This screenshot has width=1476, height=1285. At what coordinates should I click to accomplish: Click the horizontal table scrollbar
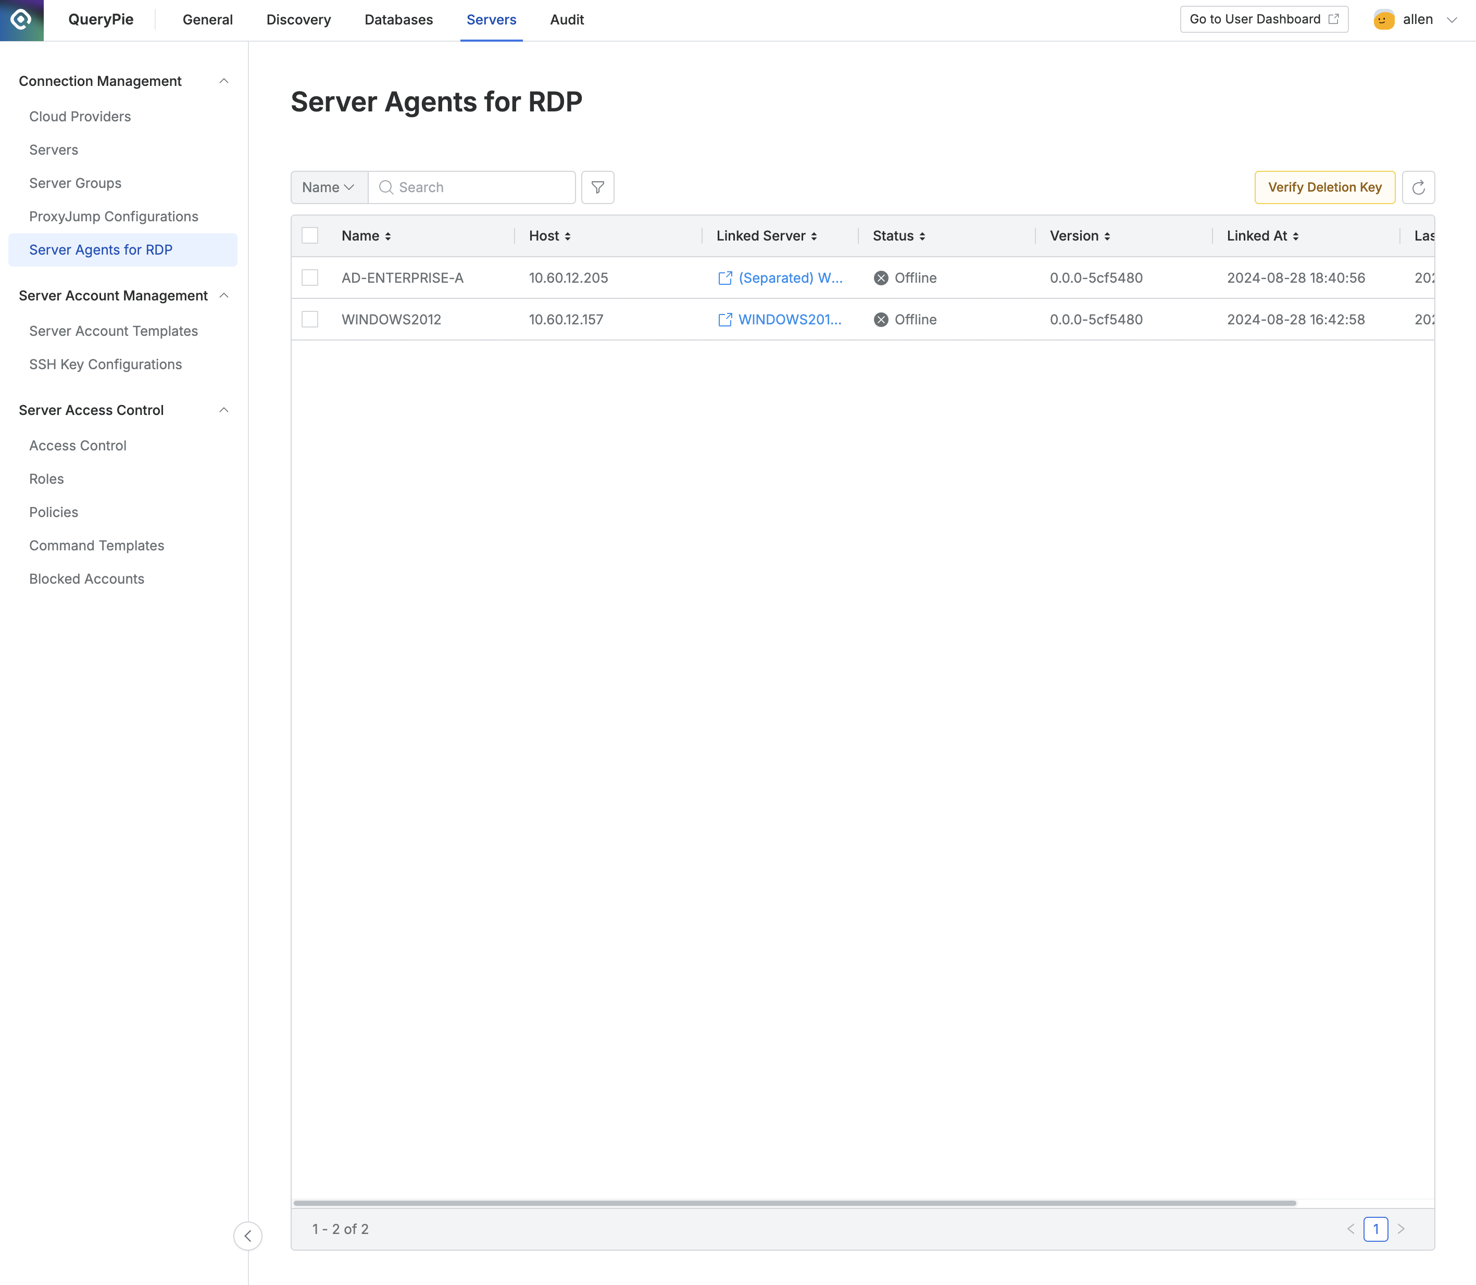point(795,1203)
